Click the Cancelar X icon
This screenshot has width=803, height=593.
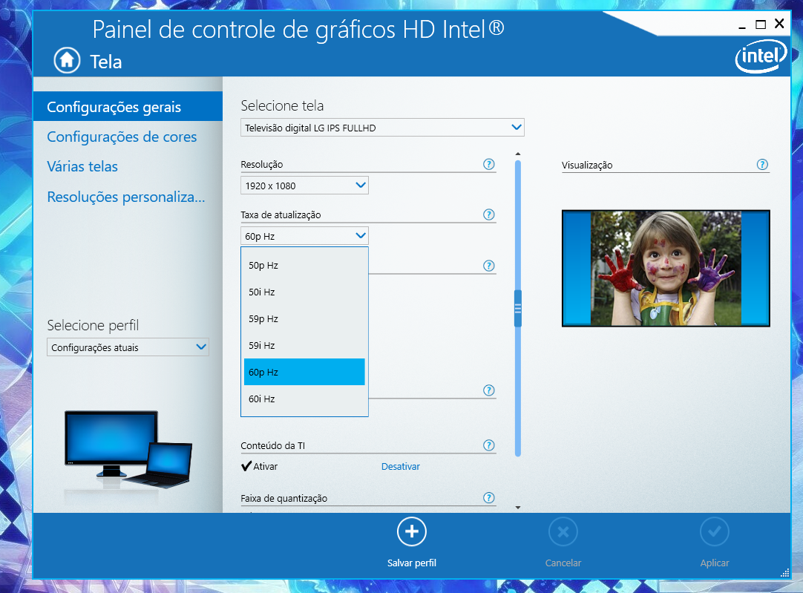563,532
